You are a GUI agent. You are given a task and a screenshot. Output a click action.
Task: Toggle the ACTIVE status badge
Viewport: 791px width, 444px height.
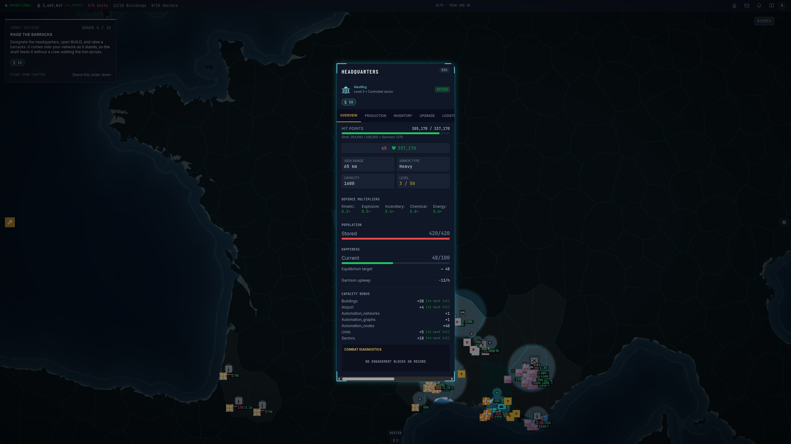point(442,89)
